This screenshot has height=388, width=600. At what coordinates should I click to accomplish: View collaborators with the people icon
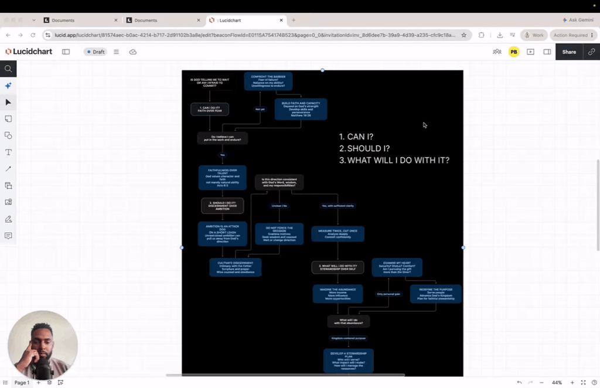[x=497, y=52]
